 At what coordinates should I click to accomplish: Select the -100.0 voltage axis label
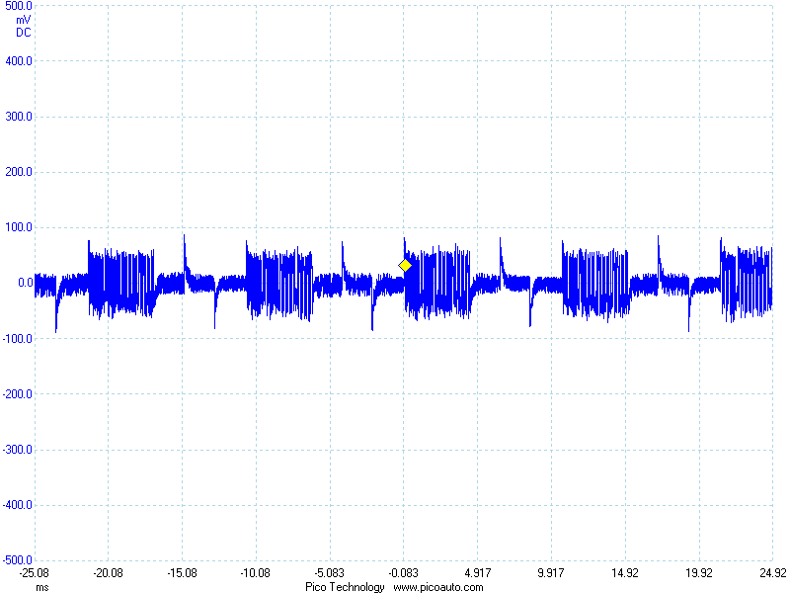pyautogui.click(x=17, y=338)
